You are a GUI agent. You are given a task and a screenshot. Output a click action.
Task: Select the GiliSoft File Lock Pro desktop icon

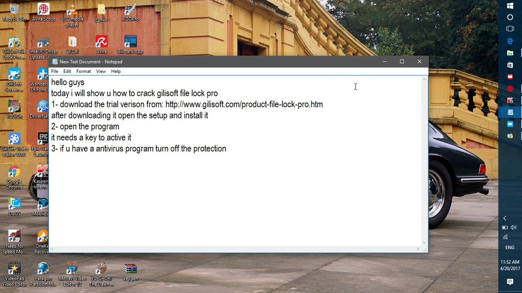pos(14,48)
